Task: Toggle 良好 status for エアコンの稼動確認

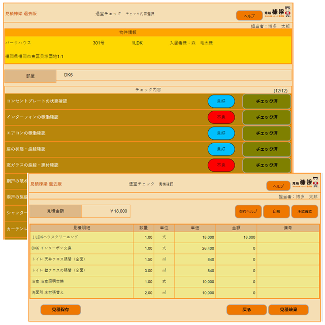Action: pyautogui.click(x=221, y=134)
